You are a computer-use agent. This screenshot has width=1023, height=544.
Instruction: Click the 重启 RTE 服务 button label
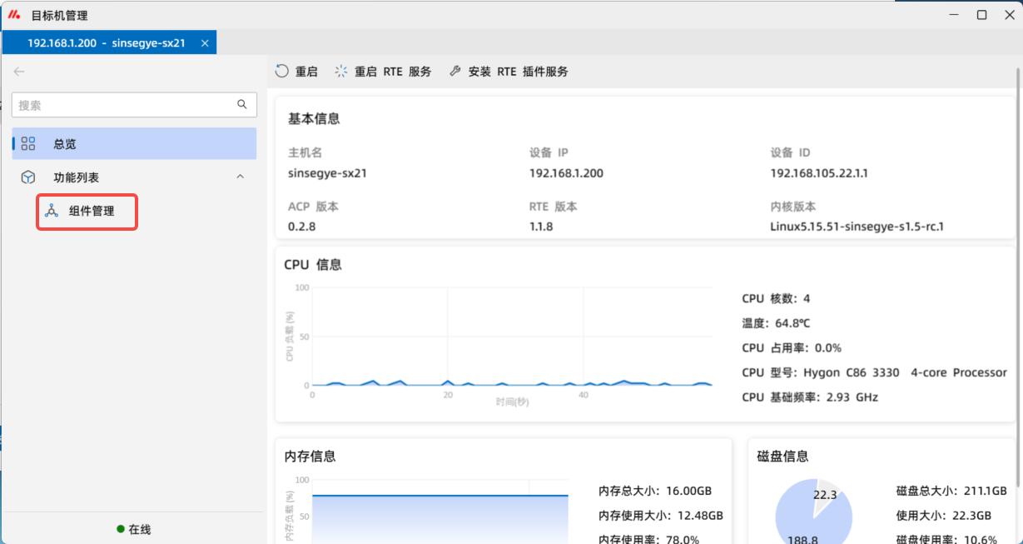click(393, 72)
